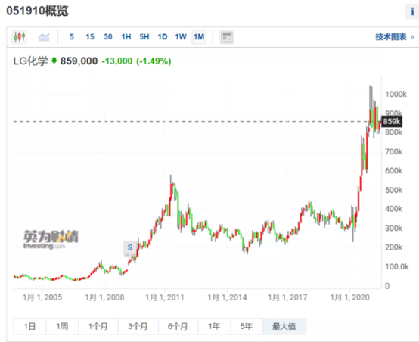Click the 1月 1, 2011 axis label
The height and width of the screenshot is (342, 419).
165,297
